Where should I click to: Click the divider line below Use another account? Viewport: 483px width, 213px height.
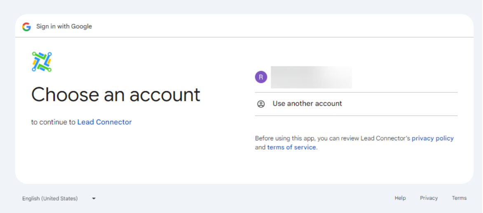[x=356, y=116]
